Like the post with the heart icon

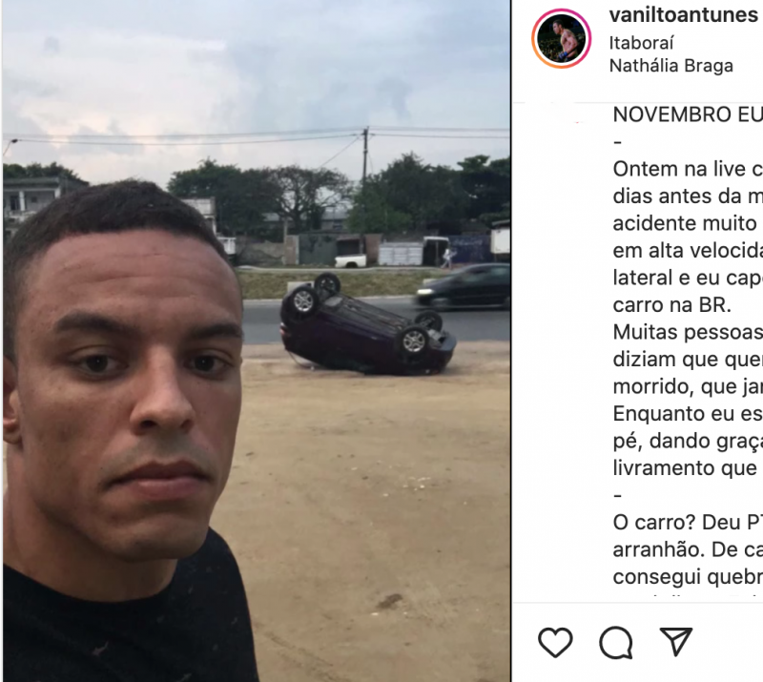click(x=555, y=643)
